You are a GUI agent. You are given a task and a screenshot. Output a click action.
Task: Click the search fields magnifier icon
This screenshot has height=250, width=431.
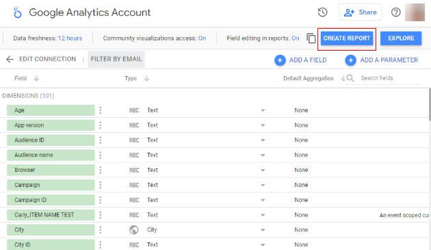pyautogui.click(x=350, y=79)
